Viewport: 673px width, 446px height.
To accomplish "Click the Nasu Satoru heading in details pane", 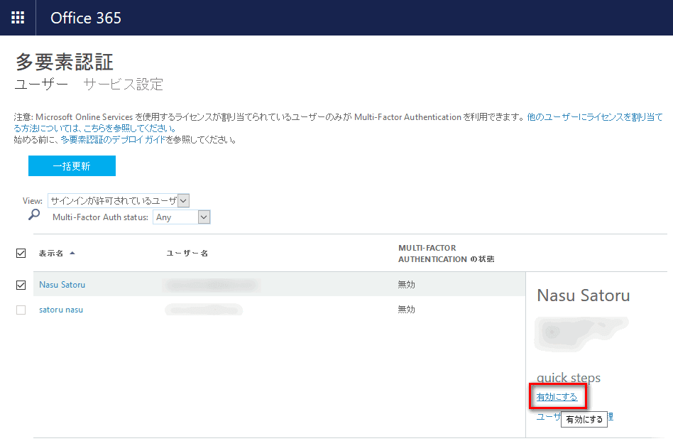I will (x=584, y=295).
